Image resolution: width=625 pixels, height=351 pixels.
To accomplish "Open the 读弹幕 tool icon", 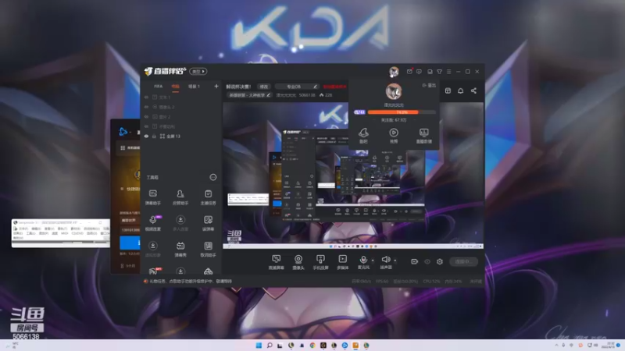I will point(208,223).
